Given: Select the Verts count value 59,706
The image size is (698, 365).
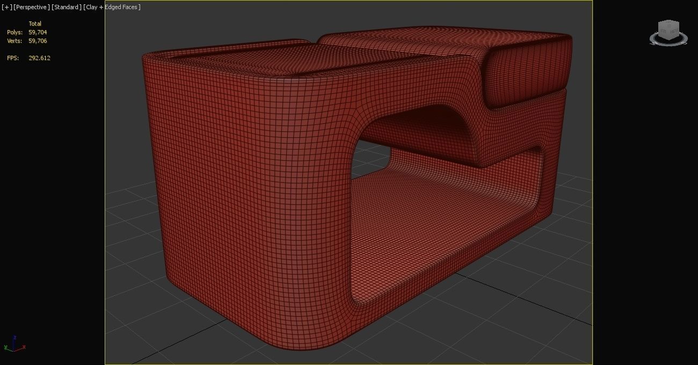Looking at the screenshot, I should pyautogui.click(x=38, y=41).
